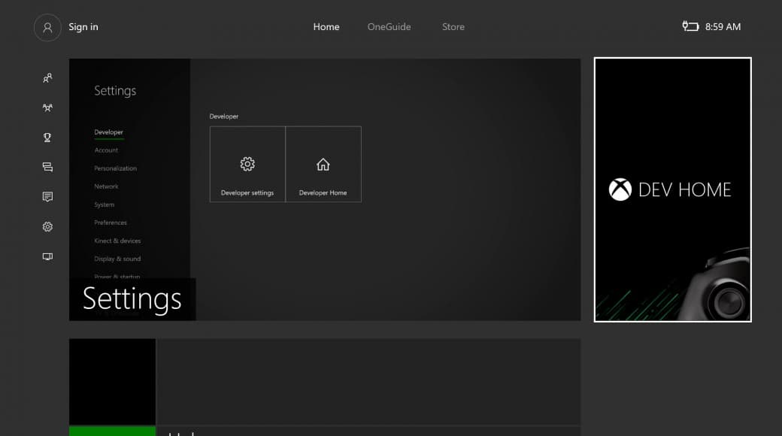Open the Friends icon in sidebar
Image resolution: width=782 pixels, height=436 pixels.
point(47,77)
